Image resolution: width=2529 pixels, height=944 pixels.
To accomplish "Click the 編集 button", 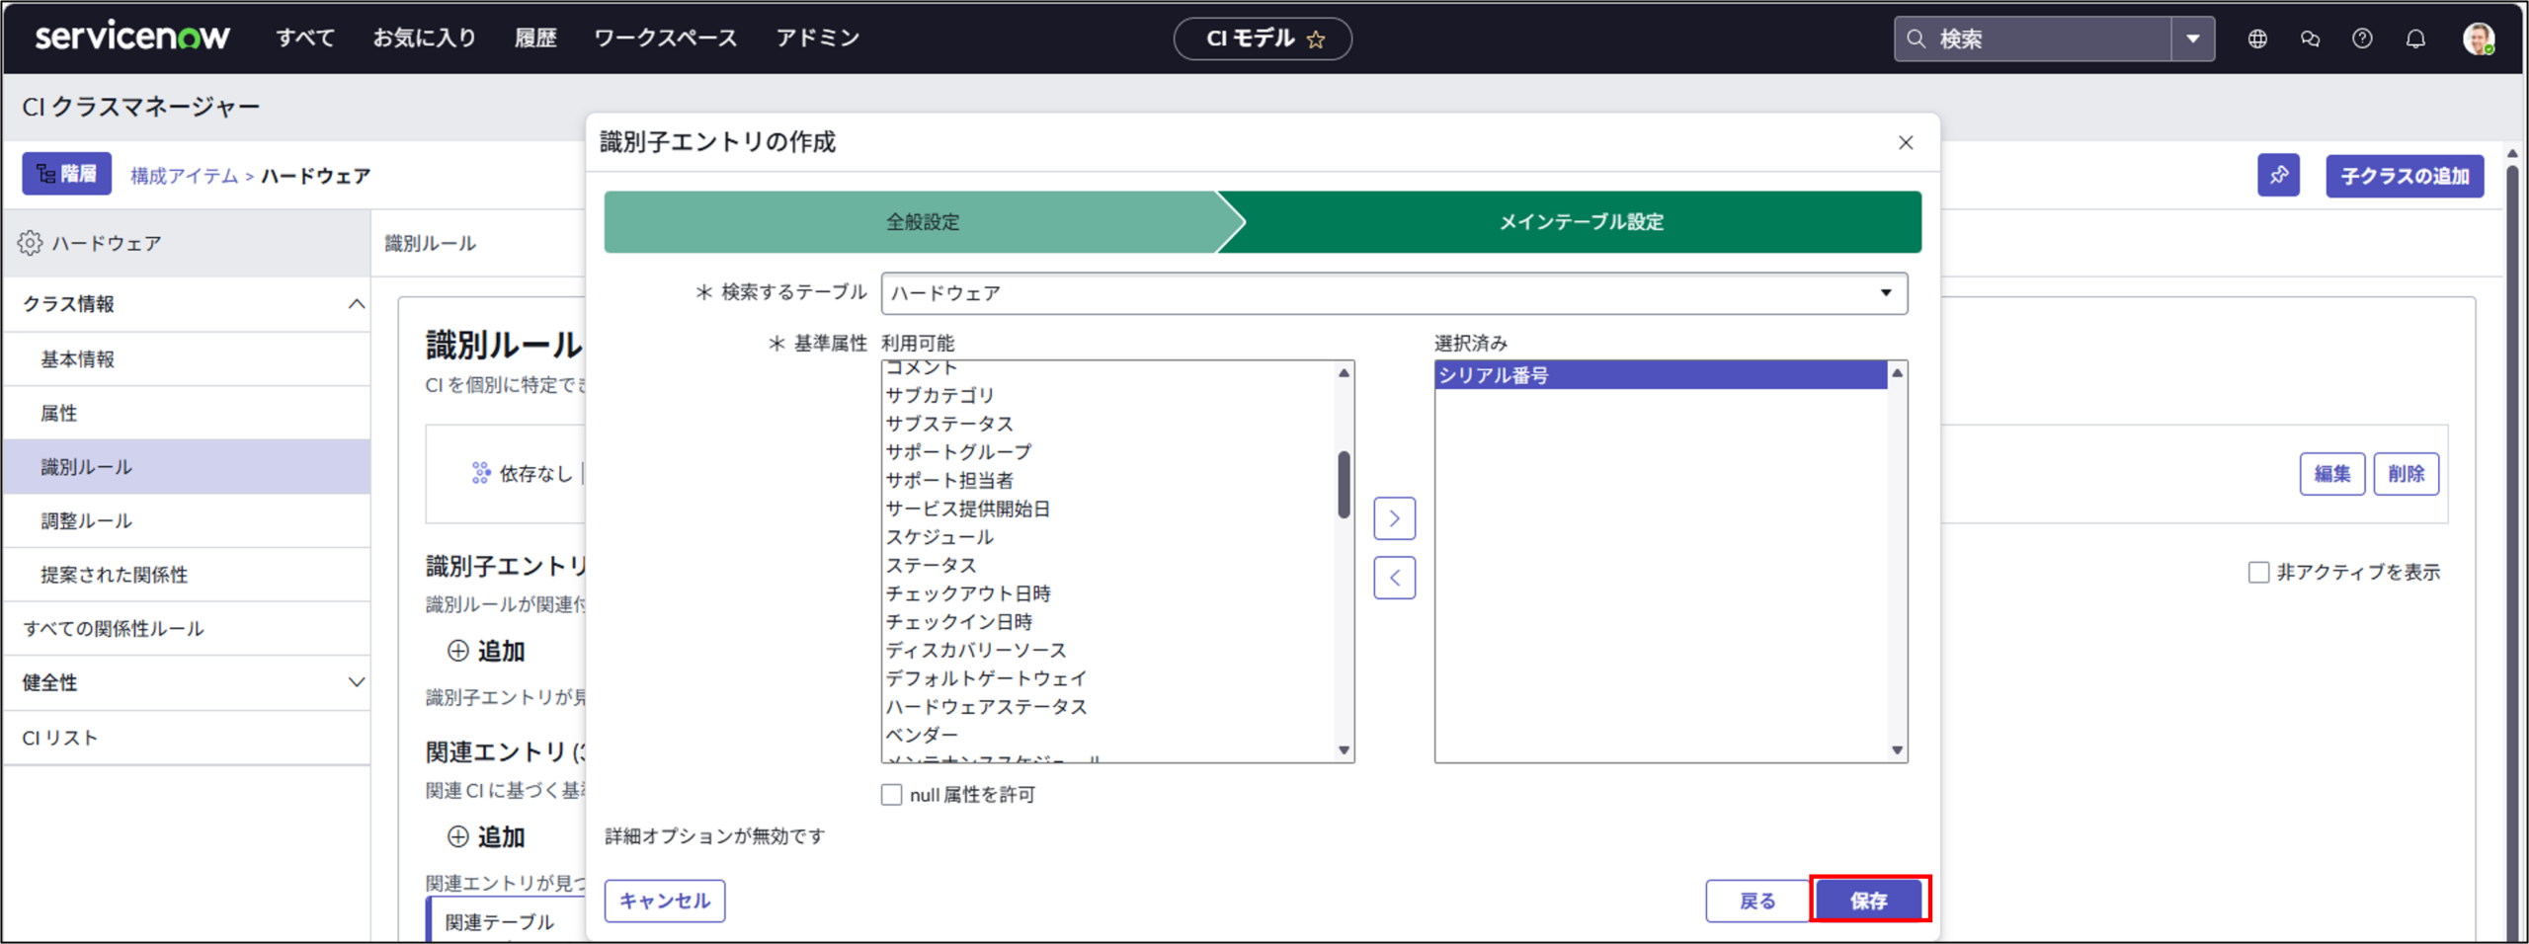I will coord(2332,474).
